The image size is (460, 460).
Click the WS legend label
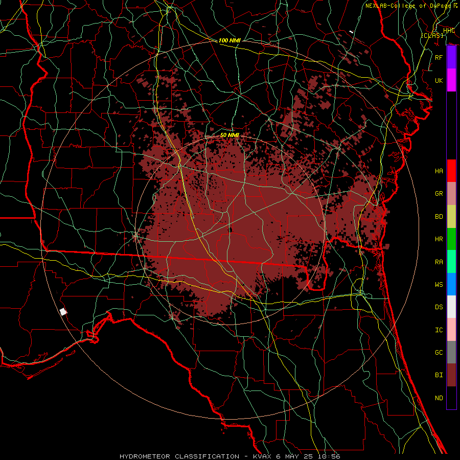coord(439,285)
